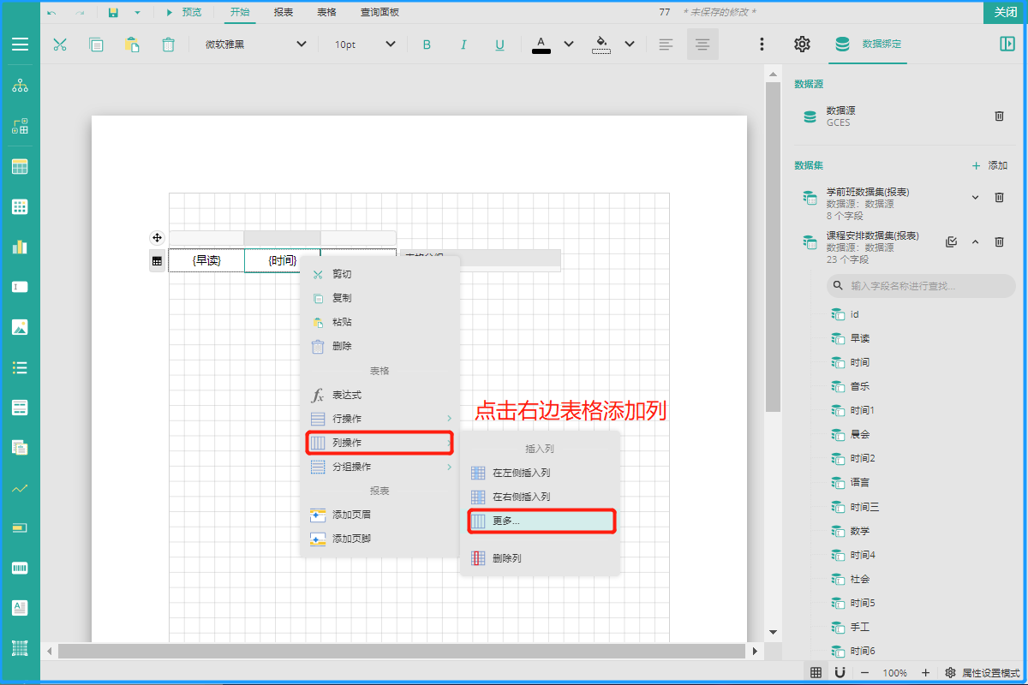Select the image tool in left sidebar

click(x=20, y=327)
